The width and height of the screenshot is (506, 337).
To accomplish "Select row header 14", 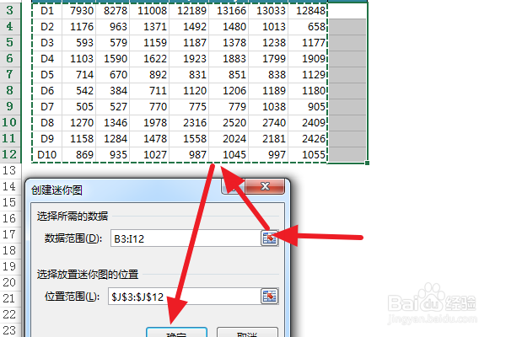I will pyautogui.click(x=10, y=186).
